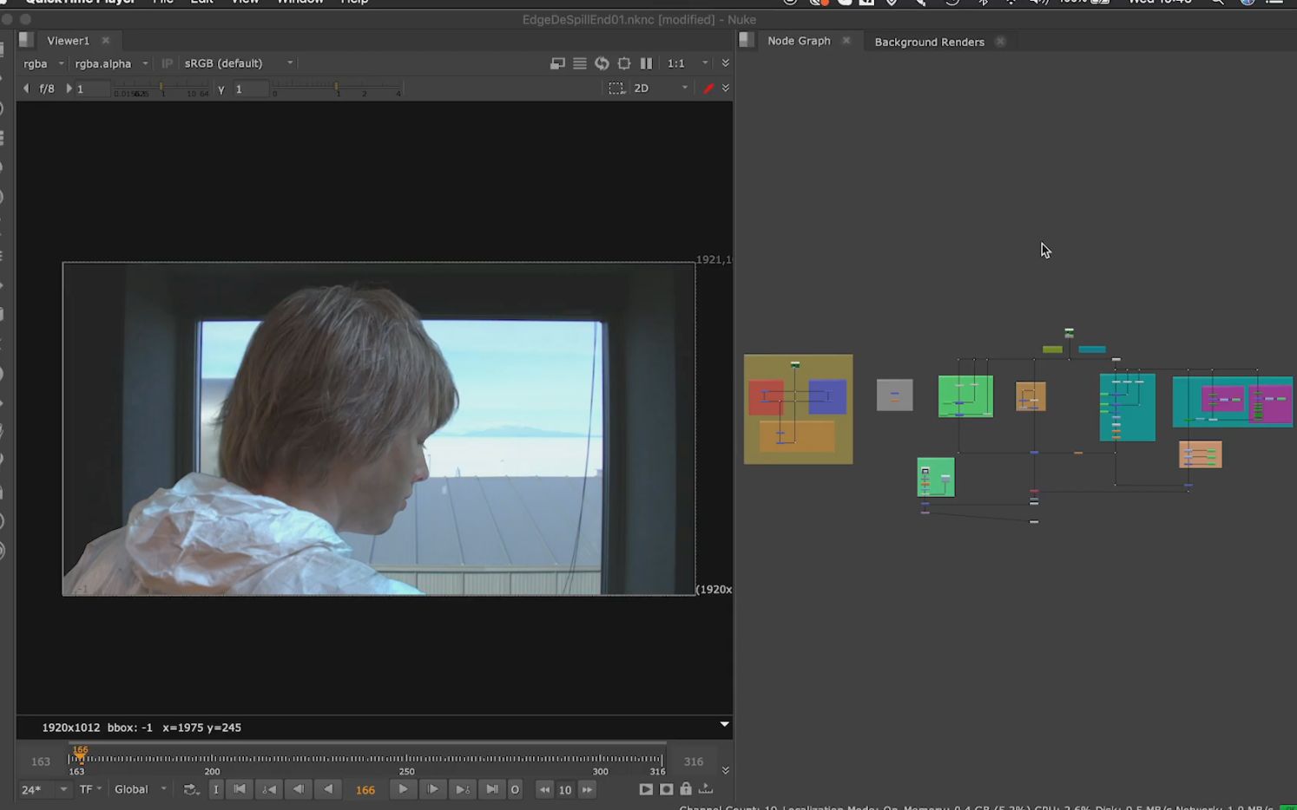This screenshot has height=810, width=1297.
Task: Click the flipbook render icon
Action: coord(646,789)
